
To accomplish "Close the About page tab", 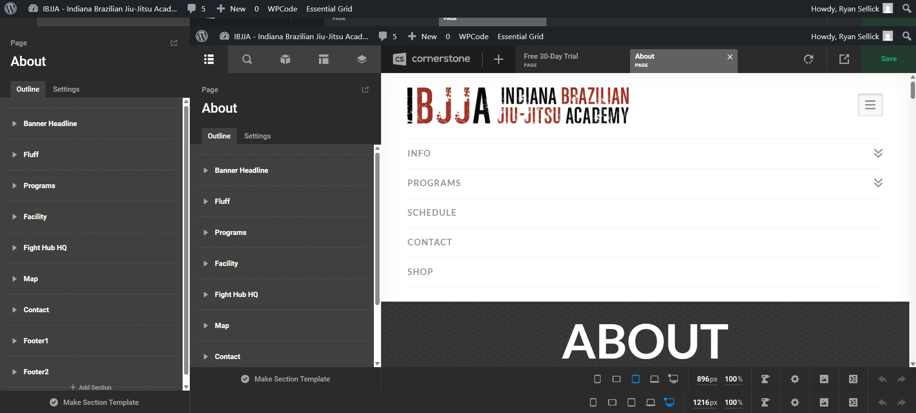I will (730, 57).
